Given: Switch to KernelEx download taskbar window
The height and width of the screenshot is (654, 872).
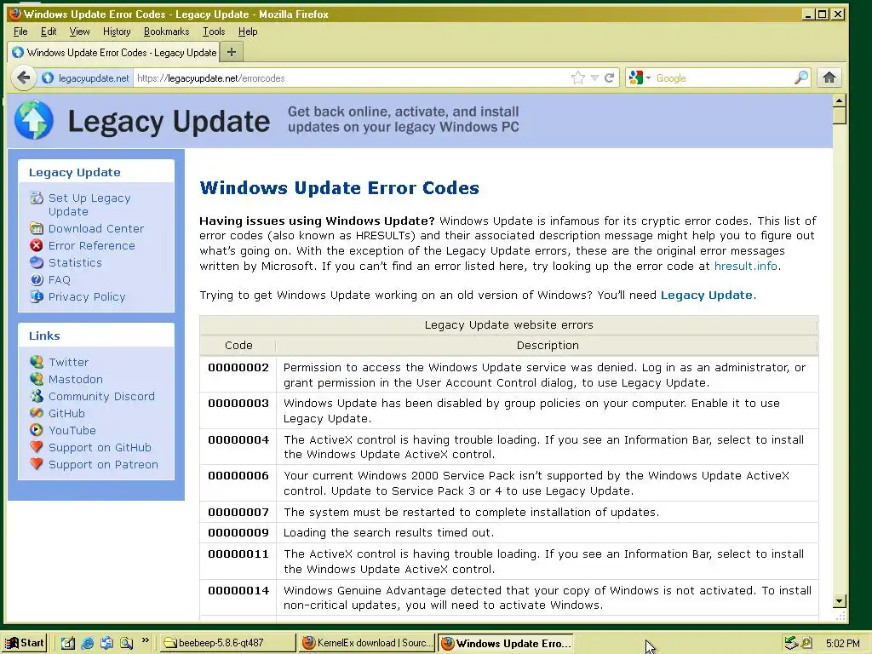Looking at the screenshot, I should click(368, 644).
